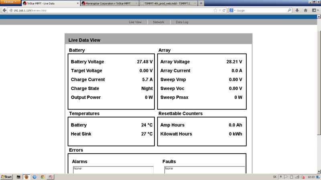Screen dimensions: 321x180
Task: Select the Target Voltage 0.00 V value
Action: click(146, 71)
